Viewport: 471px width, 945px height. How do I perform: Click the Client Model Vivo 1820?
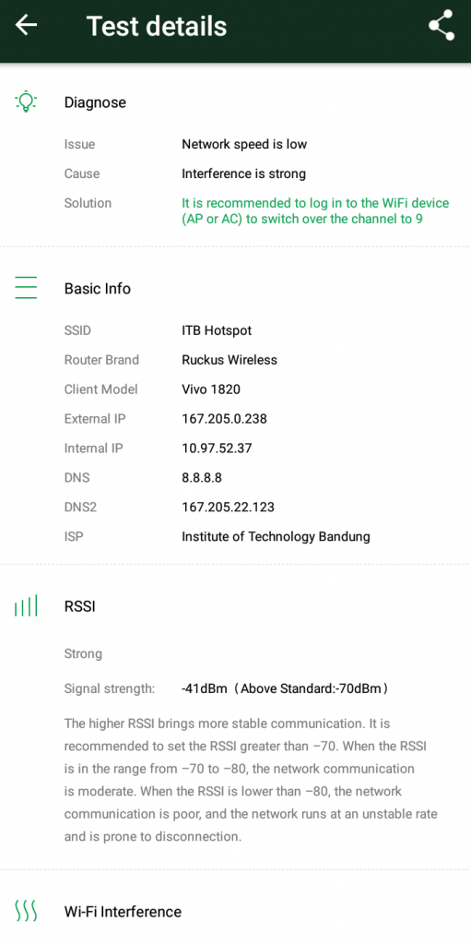[x=211, y=389]
